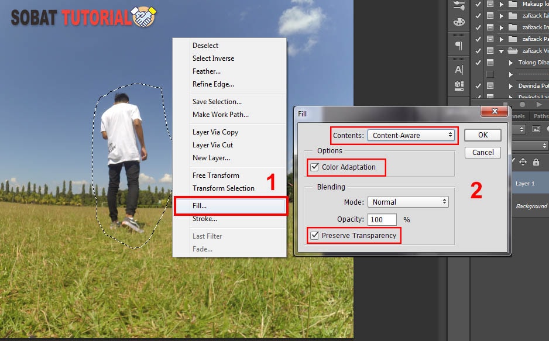The image size is (549, 341).
Task: Uncheck the zafizack Pa set checkmark
Action: tap(478, 39)
